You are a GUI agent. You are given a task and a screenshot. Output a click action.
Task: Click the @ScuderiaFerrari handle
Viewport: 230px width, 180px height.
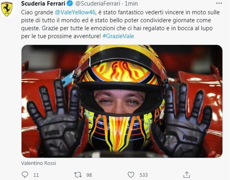98,4
